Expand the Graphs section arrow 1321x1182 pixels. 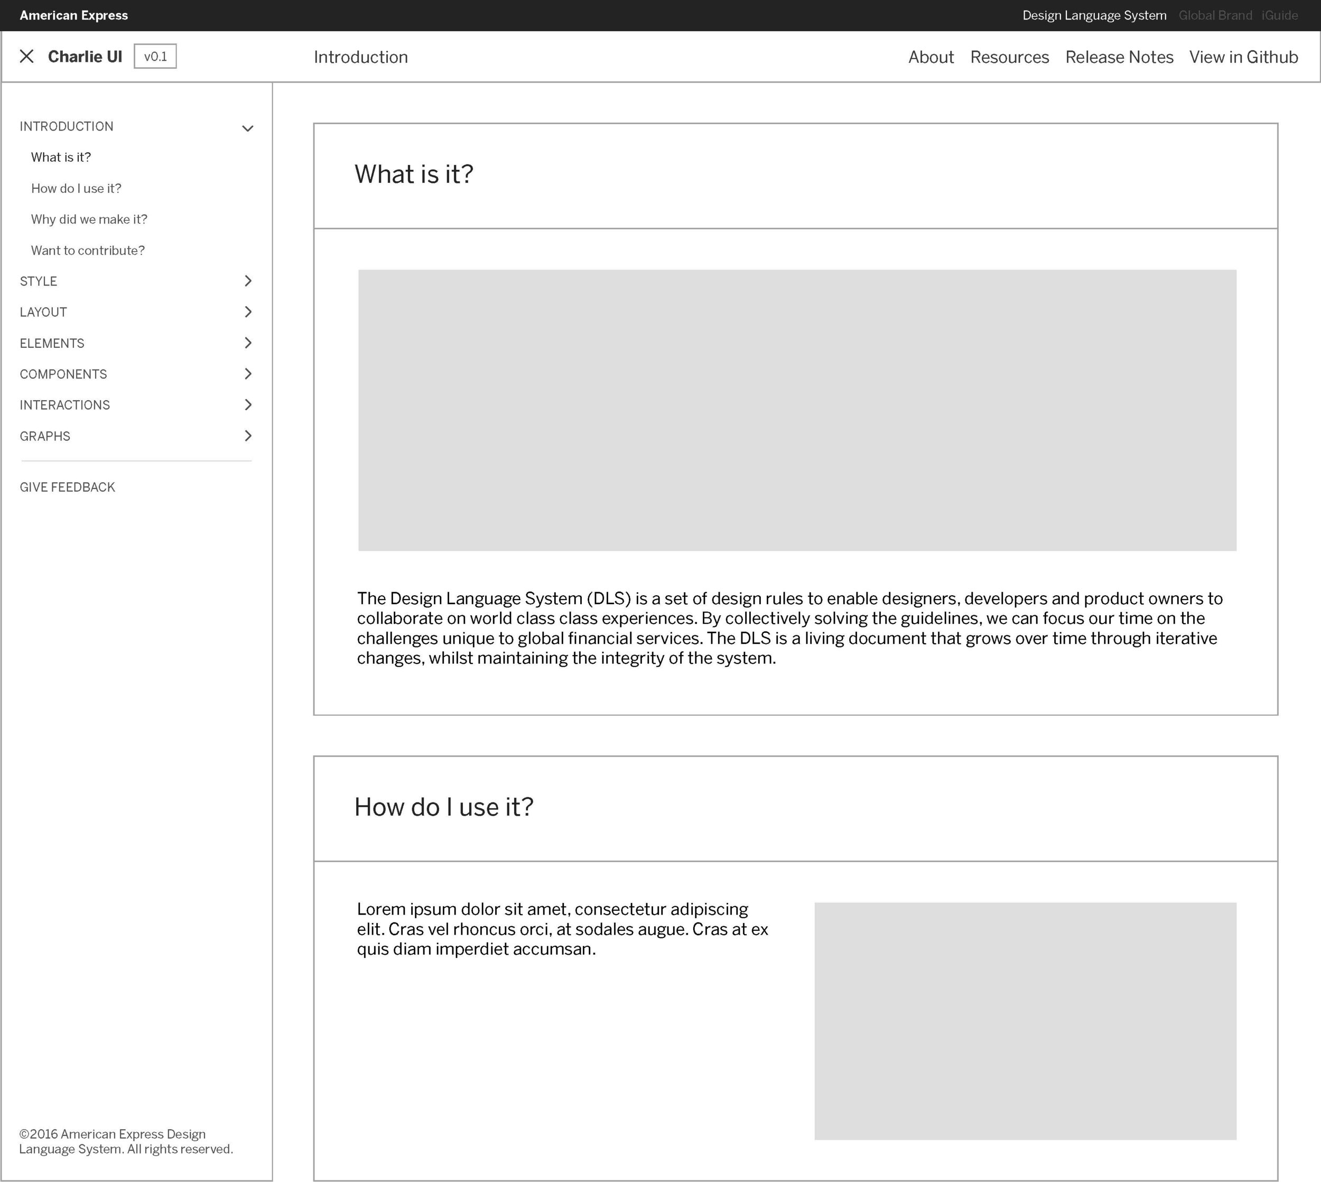247,436
